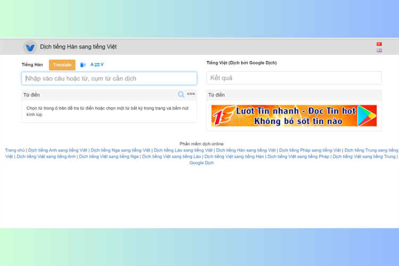This screenshot has height=266, width=399.
Task: Click the Tiếng Việt (Dịch bởi Google Dịch) label
Action: coord(242,63)
